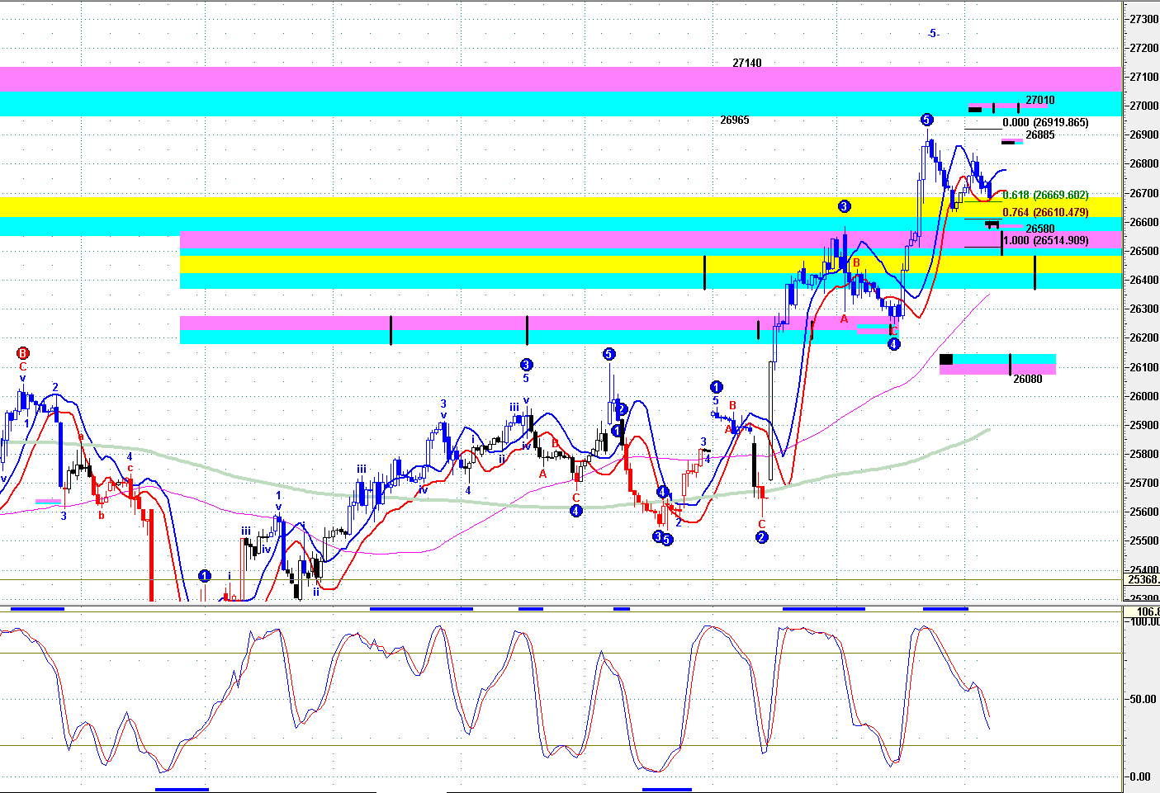The image size is (1160, 793).
Task: Click the circled 2 marker beneath the red C near 25500
Action: click(762, 537)
